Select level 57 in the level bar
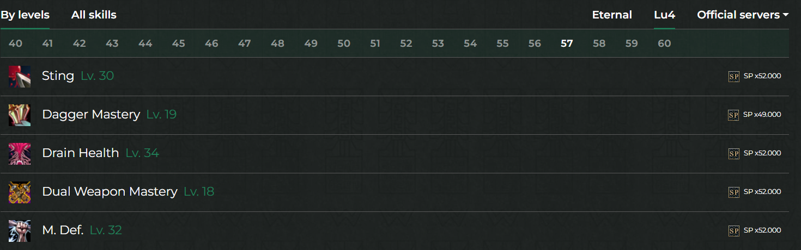The image size is (801, 250). click(567, 43)
